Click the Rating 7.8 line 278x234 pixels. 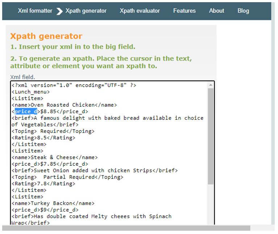point(43,184)
